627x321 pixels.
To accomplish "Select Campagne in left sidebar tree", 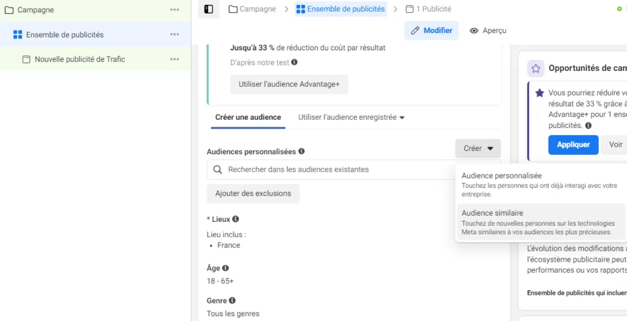I will [95, 10].
